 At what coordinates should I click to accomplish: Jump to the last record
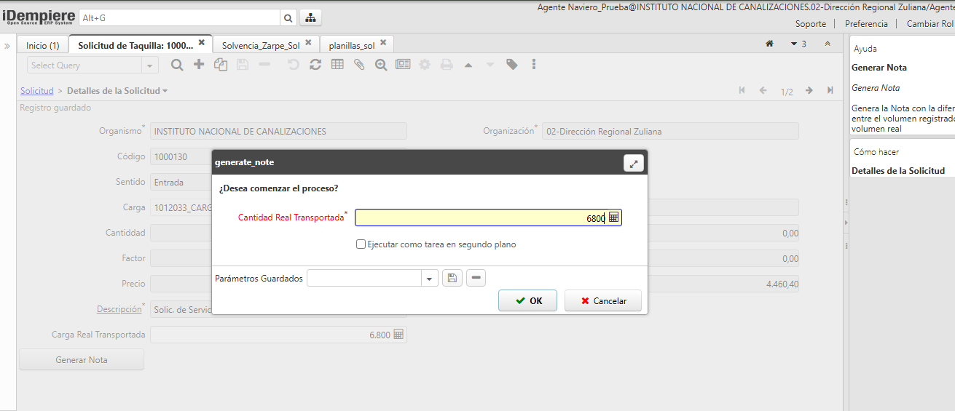(x=830, y=91)
